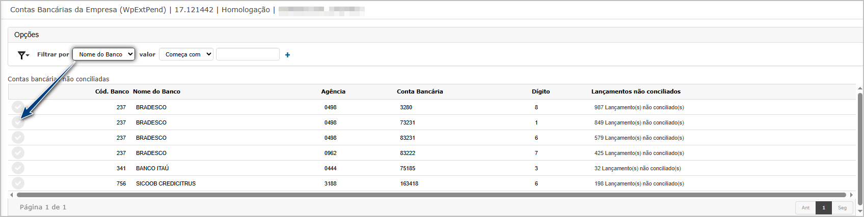Go to next page with Seg button
The image size is (864, 217).
coord(842,208)
